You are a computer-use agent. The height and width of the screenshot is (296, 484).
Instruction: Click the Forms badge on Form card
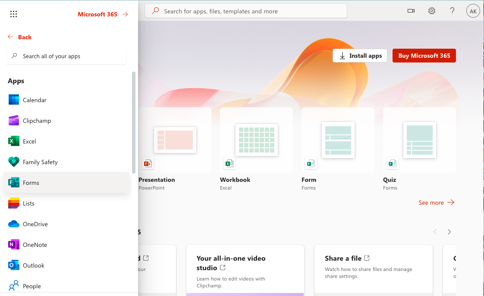point(311,163)
